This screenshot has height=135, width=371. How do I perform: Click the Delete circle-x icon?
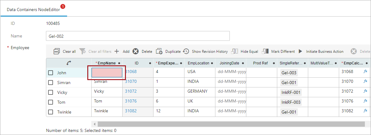(x=135, y=52)
